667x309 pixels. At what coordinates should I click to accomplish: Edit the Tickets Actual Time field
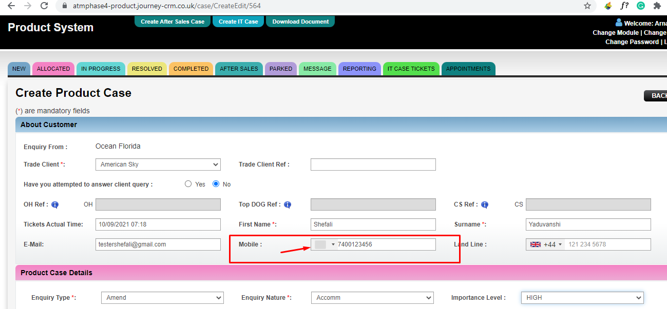(x=158, y=224)
